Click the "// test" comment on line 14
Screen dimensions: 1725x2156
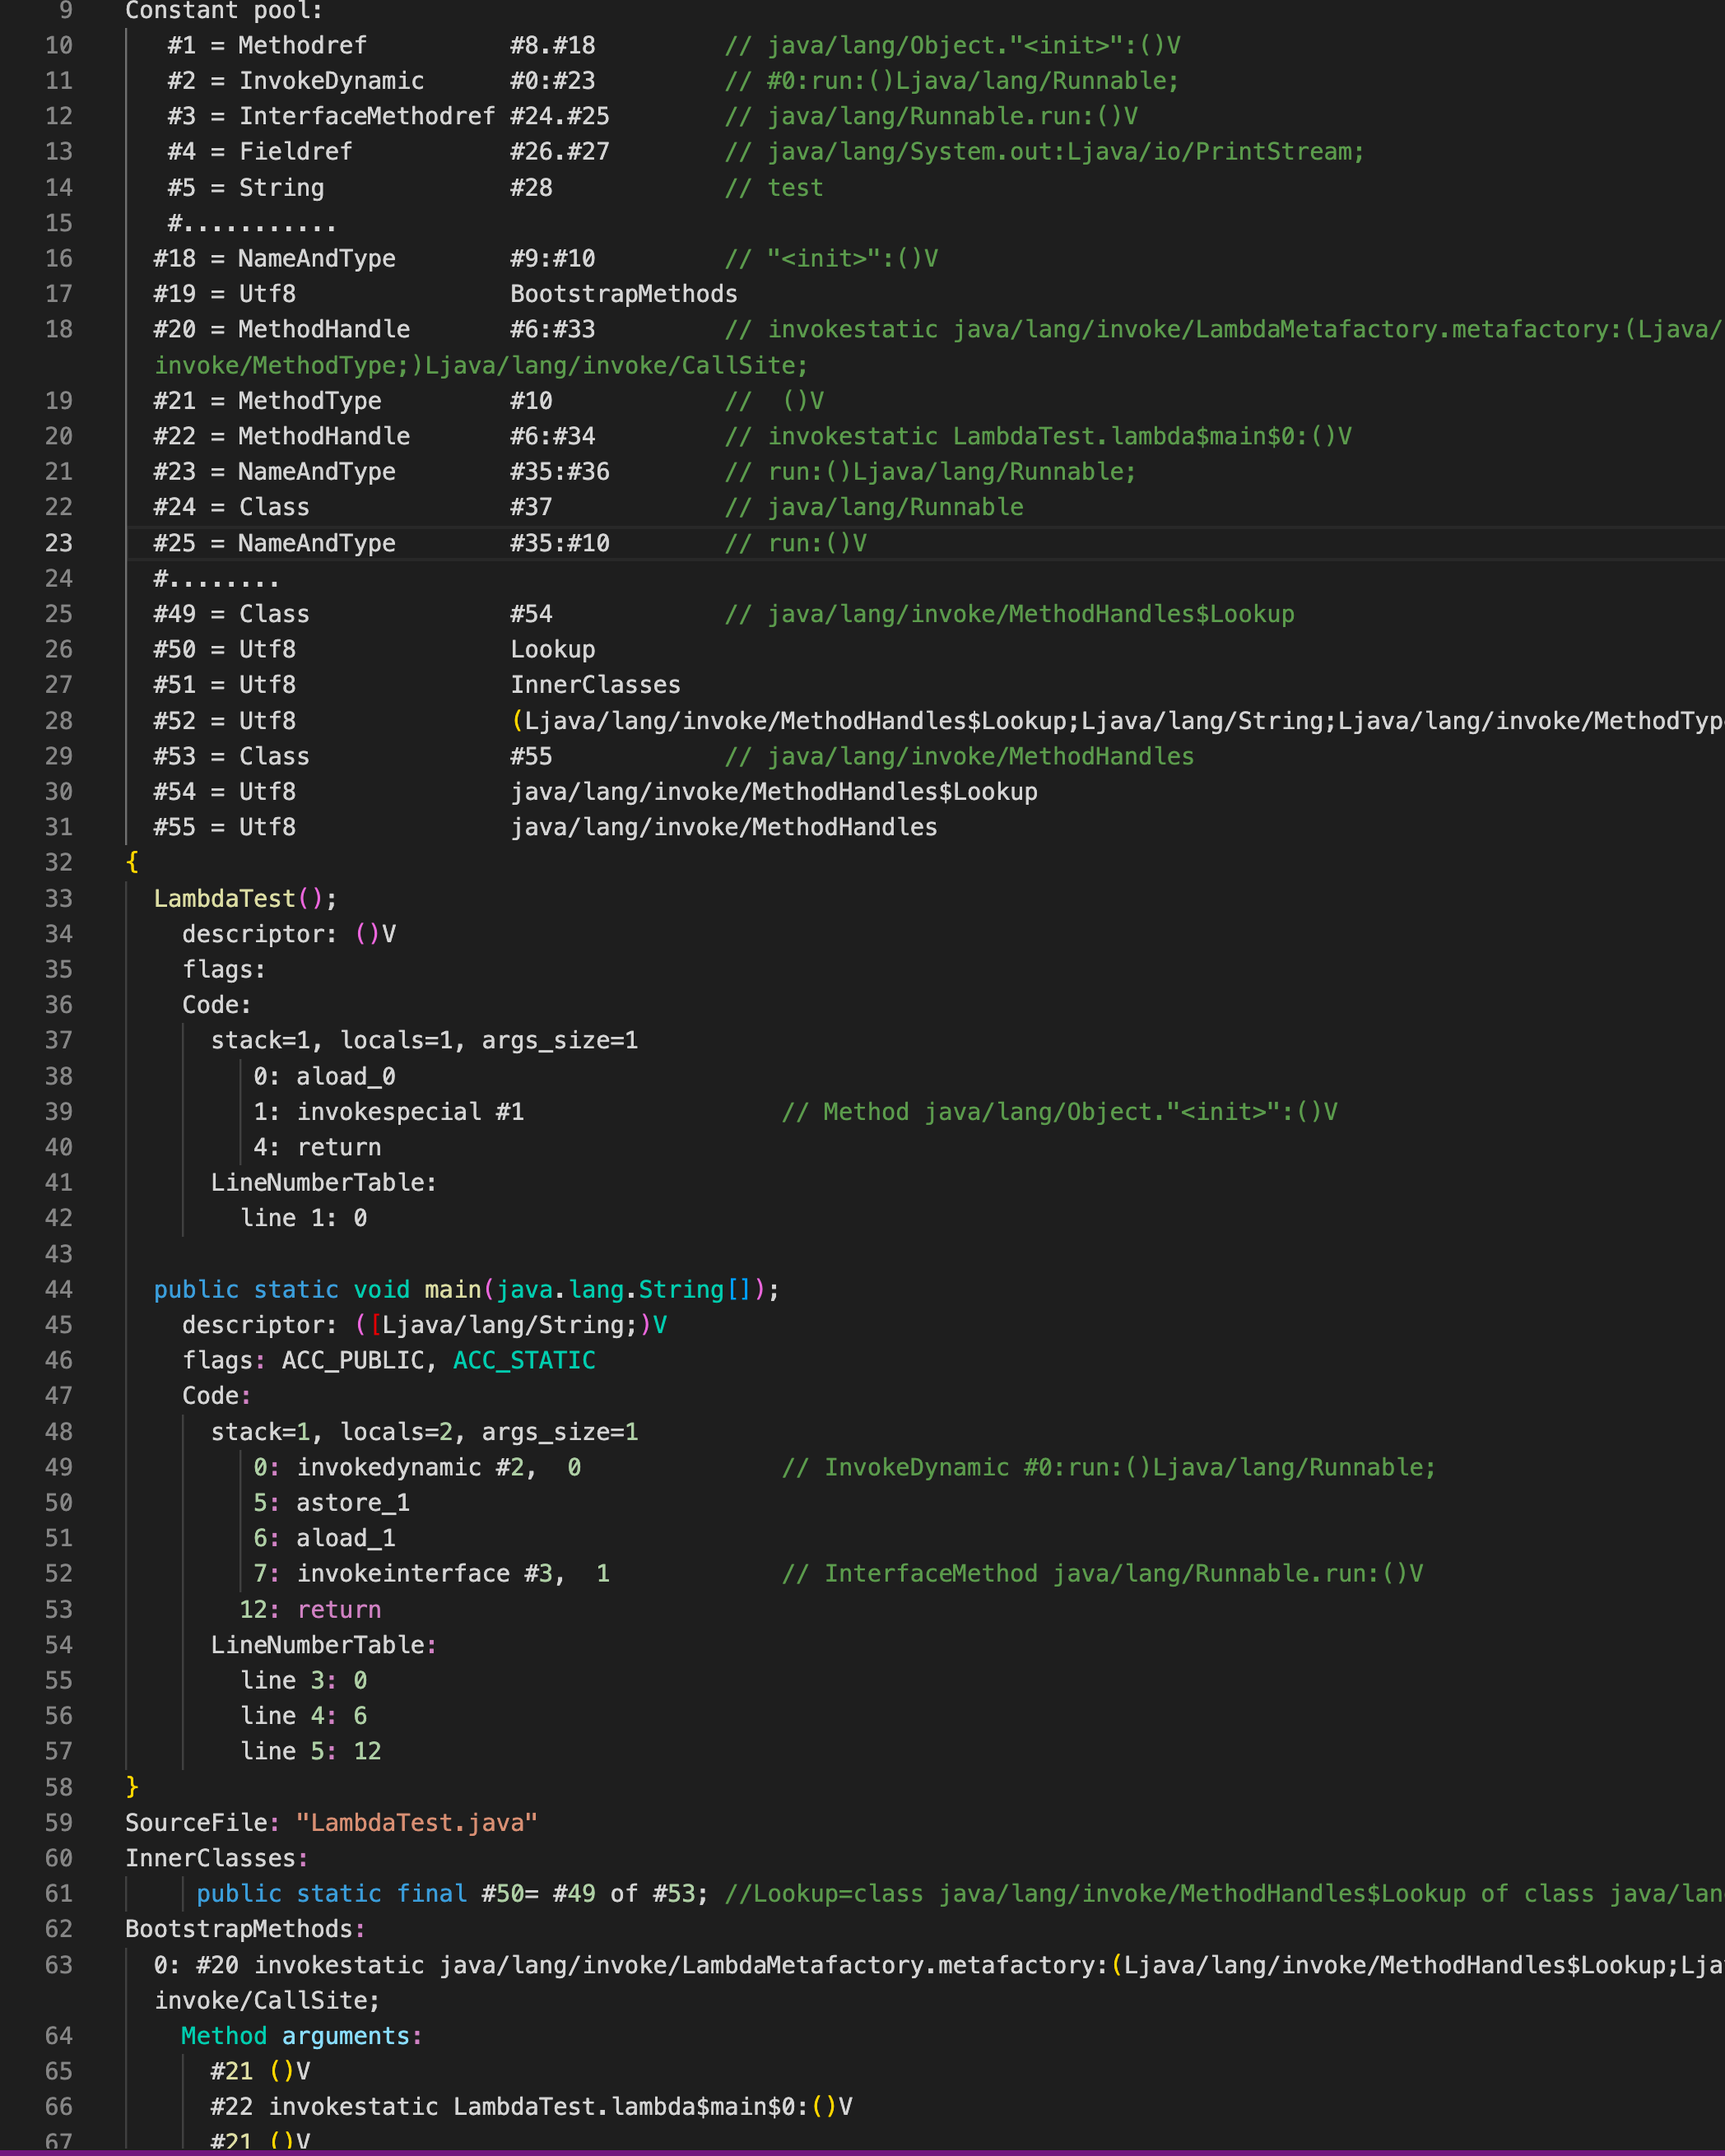[774, 188]
